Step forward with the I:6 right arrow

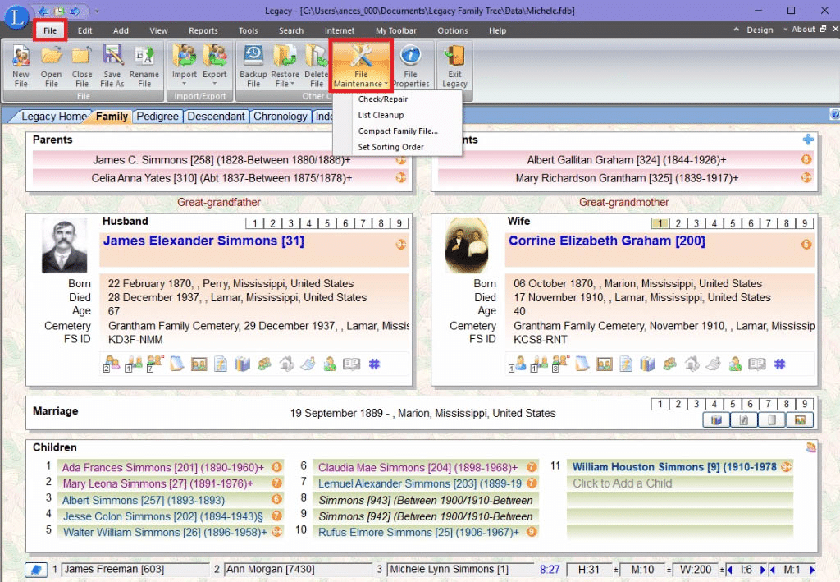click(x=762, y=570)
